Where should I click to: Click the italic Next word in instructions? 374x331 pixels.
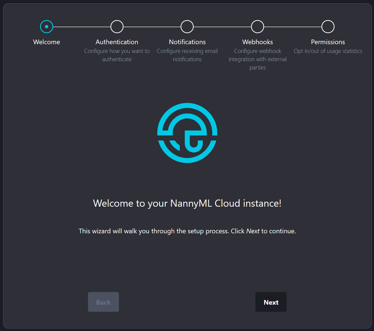click(x=253, y=231)
